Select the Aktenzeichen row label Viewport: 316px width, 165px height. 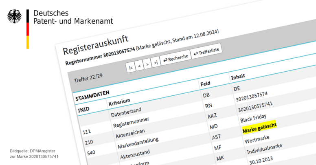tap(130, 134)
